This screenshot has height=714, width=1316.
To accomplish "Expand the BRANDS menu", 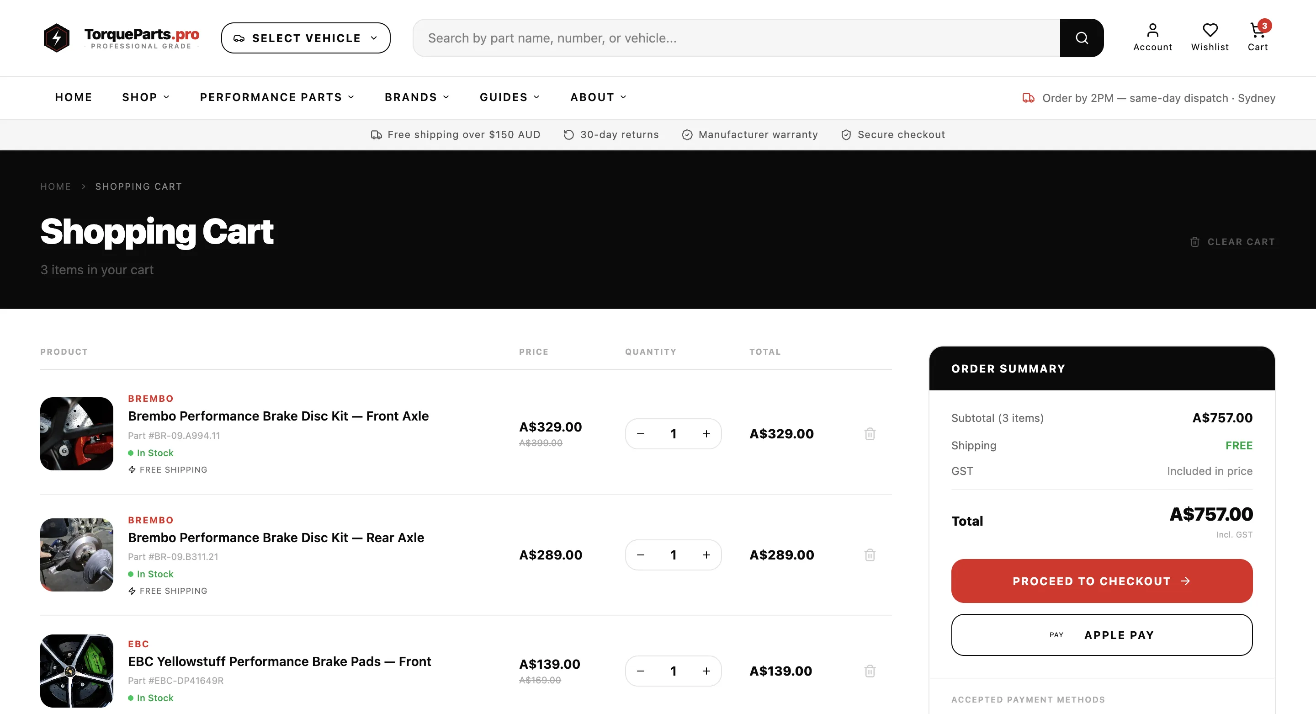I will [416, 97].
